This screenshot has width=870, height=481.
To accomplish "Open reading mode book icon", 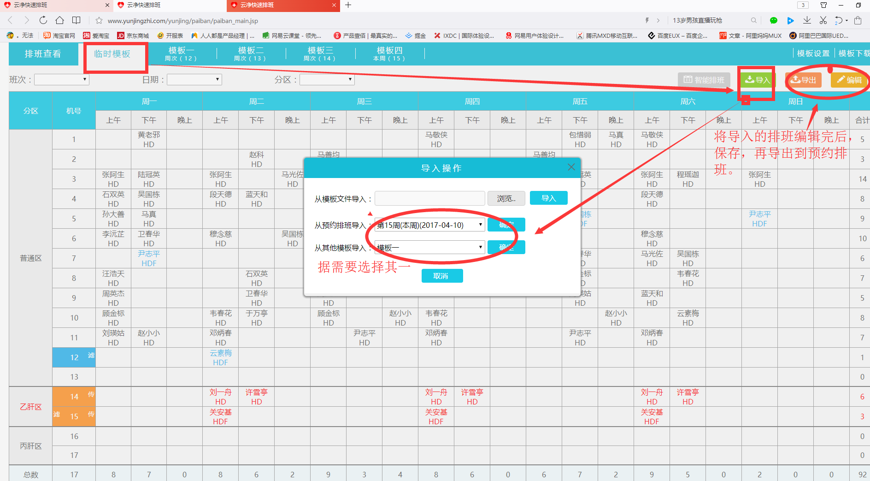I will click(76, 20).
